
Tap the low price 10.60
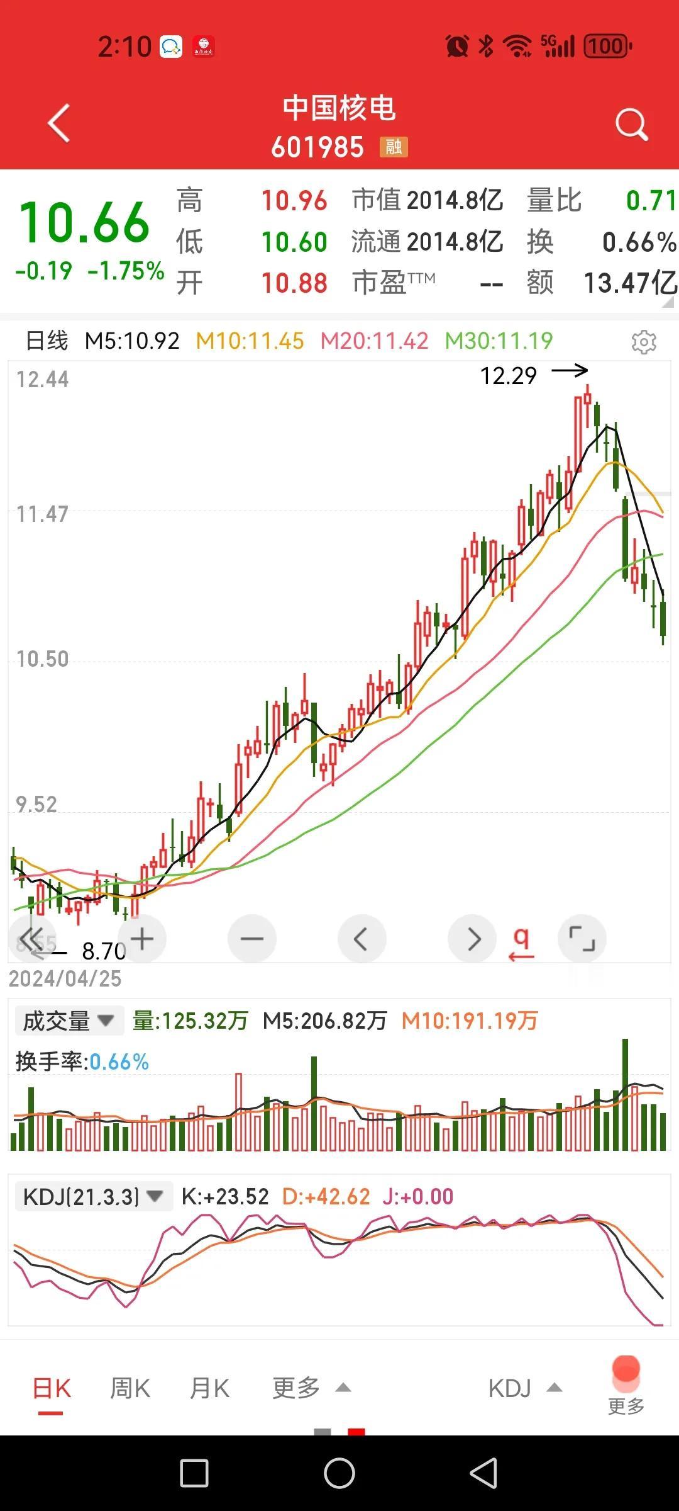click(x=294, y=242)
